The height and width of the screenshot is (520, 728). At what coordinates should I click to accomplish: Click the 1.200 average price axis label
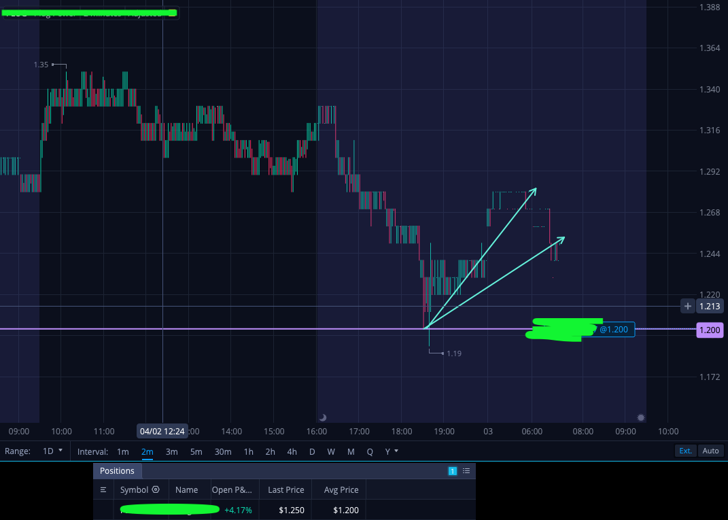click(710, 330)
